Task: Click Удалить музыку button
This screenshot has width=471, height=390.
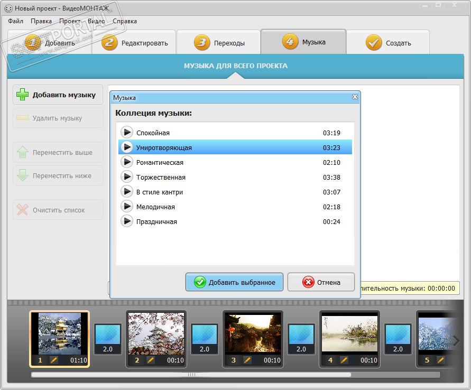Action: click(x=58, y=118)
